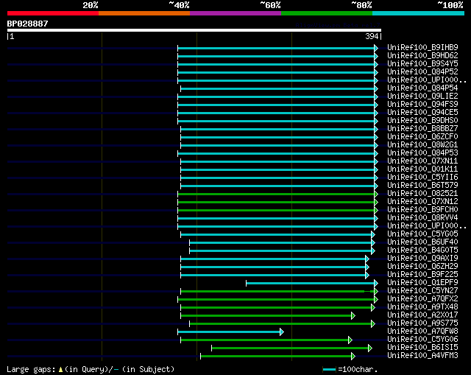The height and width of the screenshot is (375, 471).
Task: Choose the UniRef100_Q84P53 label
Action: tap(422, 153)
